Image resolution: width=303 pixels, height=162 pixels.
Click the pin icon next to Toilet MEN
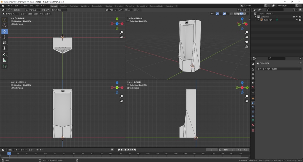coord(300,63)
